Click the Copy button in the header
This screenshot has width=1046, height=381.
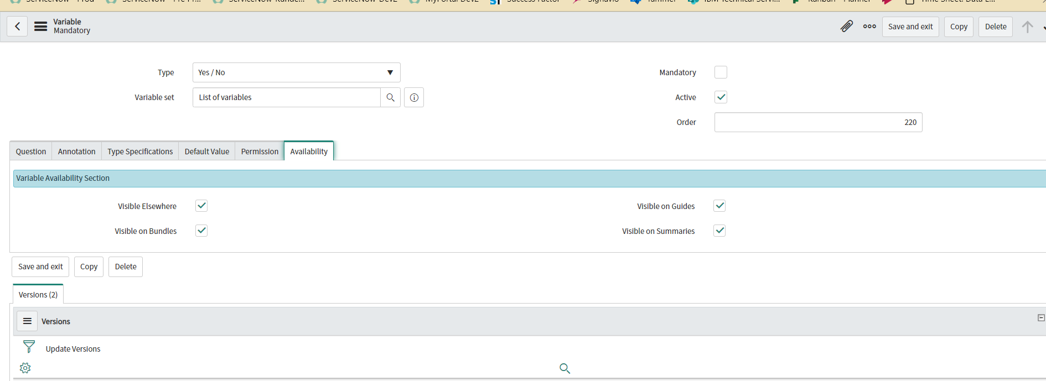pyautogui.click(x=959, y=27)
